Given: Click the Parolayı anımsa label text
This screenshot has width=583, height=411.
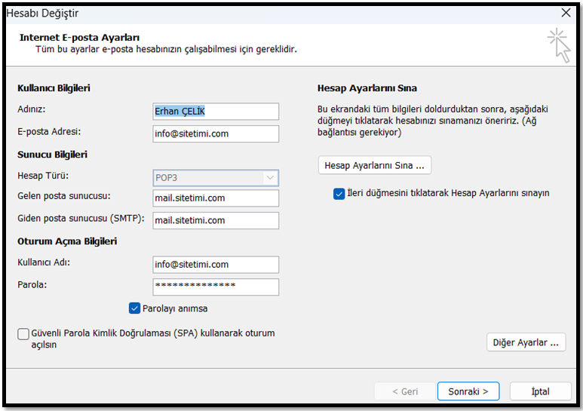Looking at the screenshot, I should pyautogui.click(x=175, y=308).
